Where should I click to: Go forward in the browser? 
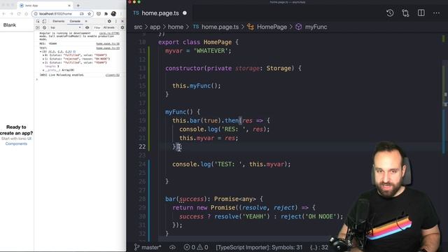[11, 14]
